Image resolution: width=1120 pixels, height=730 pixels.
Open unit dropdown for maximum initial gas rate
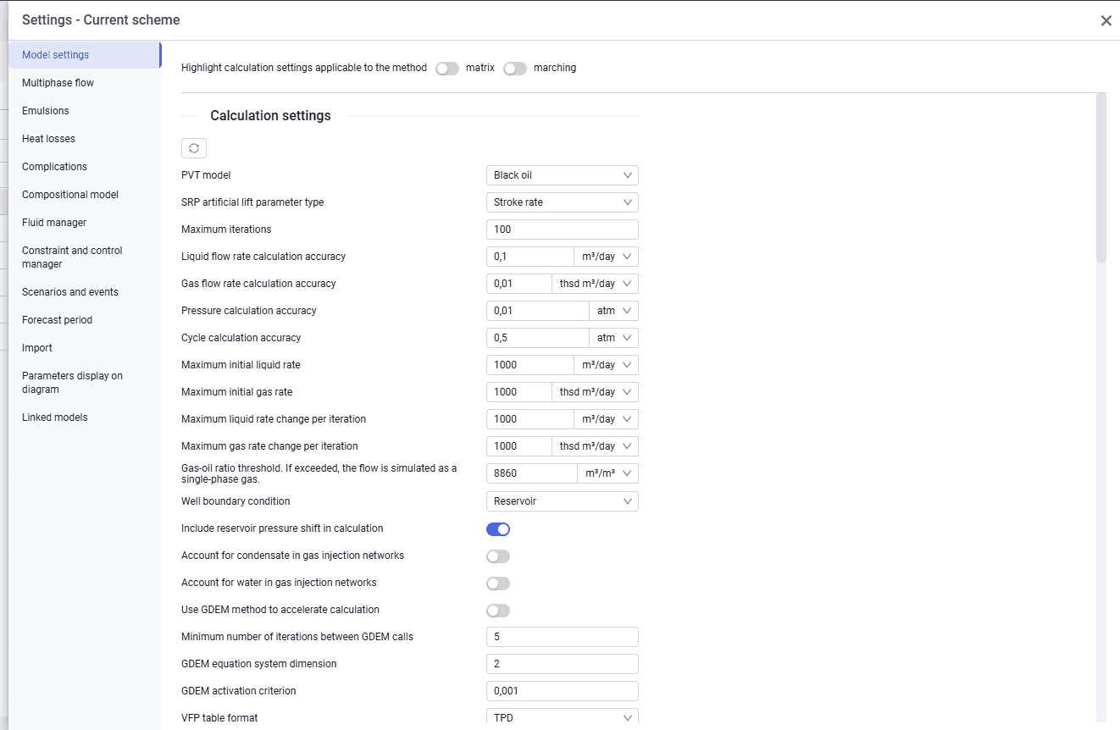(x=596, y=392)
